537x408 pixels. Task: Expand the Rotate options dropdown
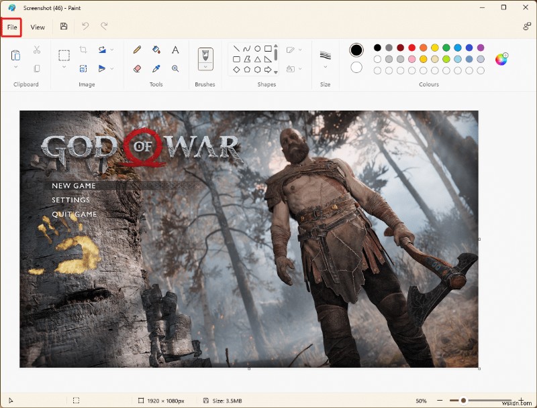click(112, 50)
